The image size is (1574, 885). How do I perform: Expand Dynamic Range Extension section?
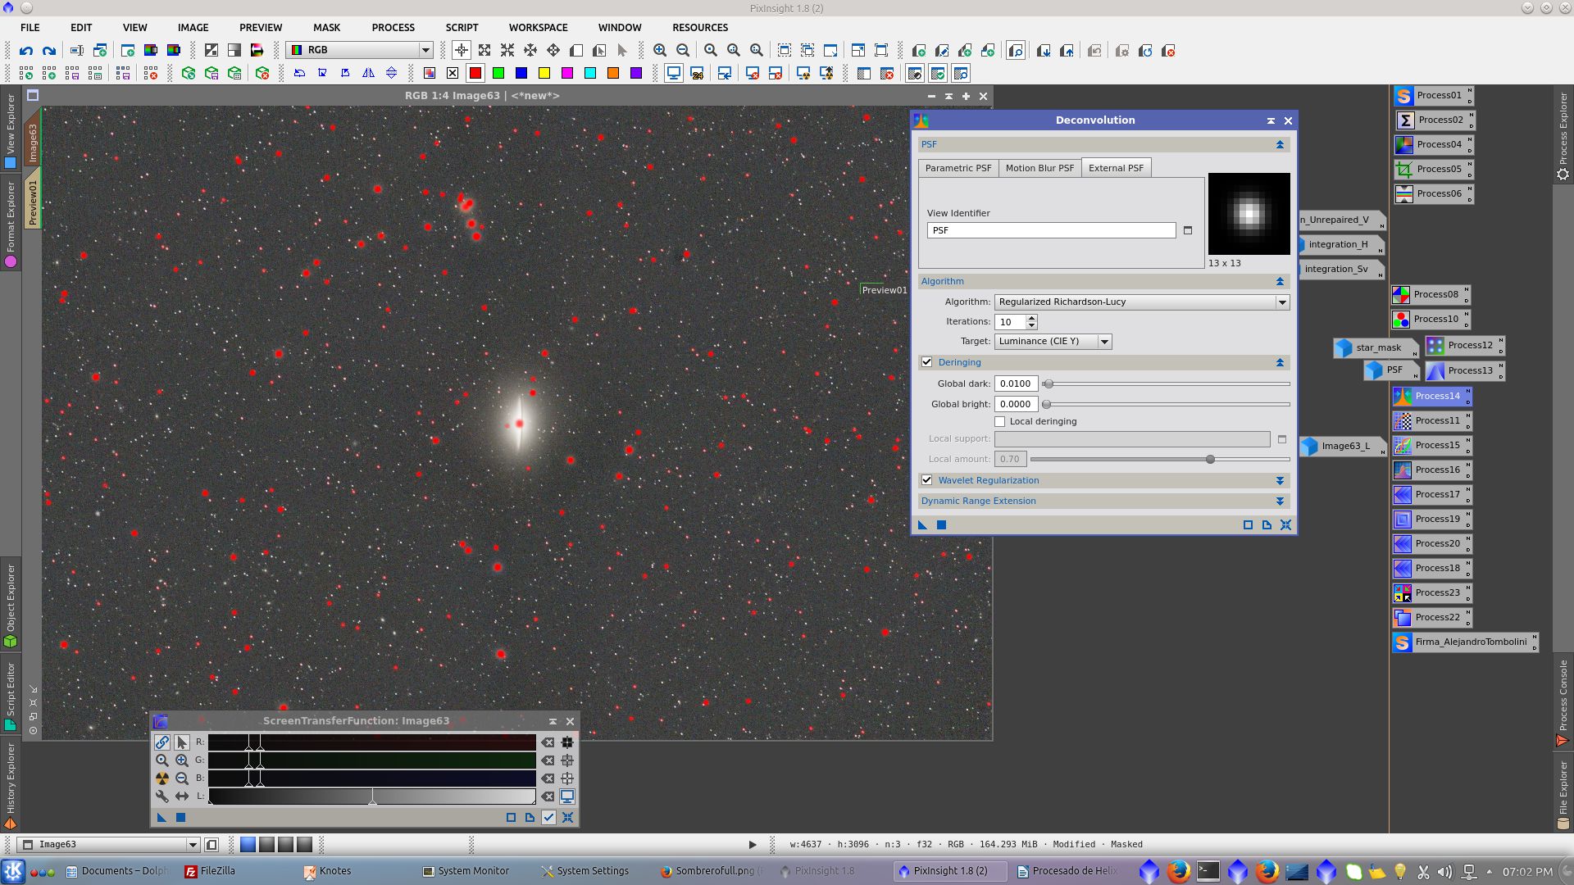(1280, 501)
